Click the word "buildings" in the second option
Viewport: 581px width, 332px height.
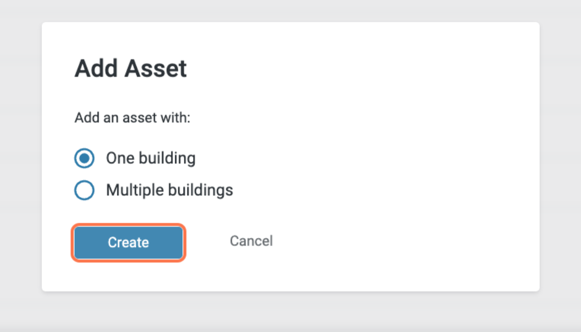click(201, 190)
